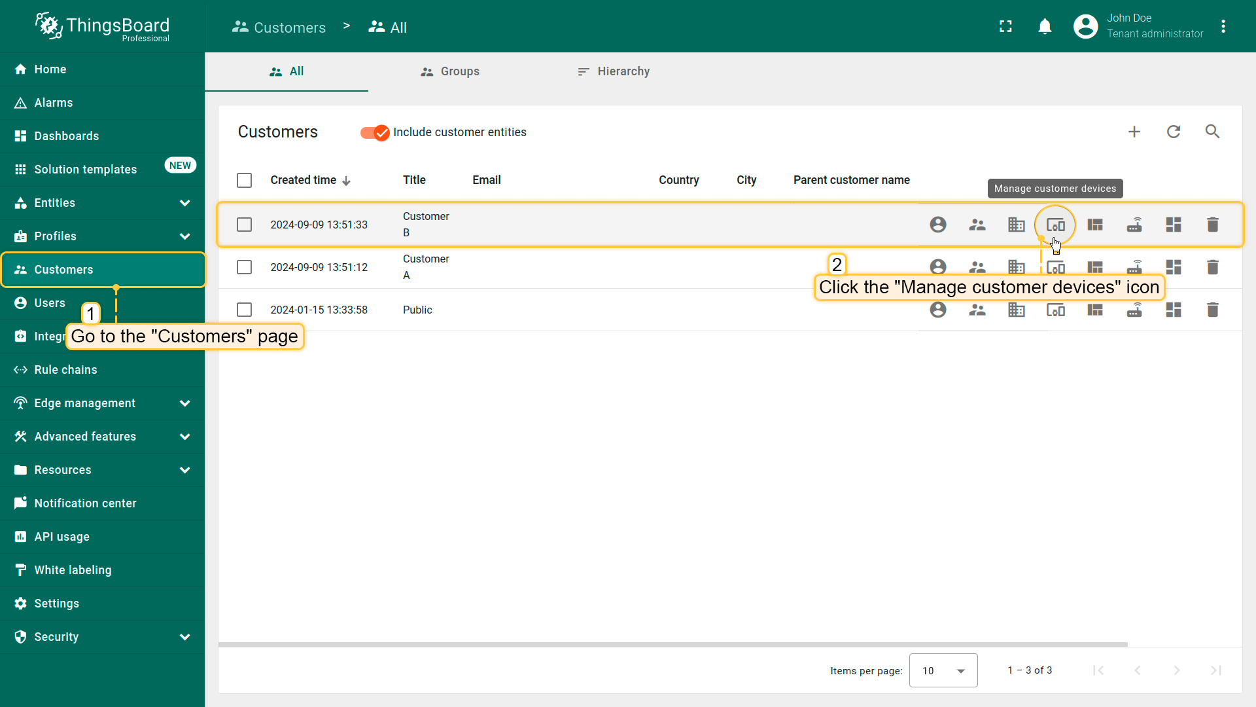The image size is (1256, 707).
Task: Search customers using magnifier icon
Action: click(1212, 132)
